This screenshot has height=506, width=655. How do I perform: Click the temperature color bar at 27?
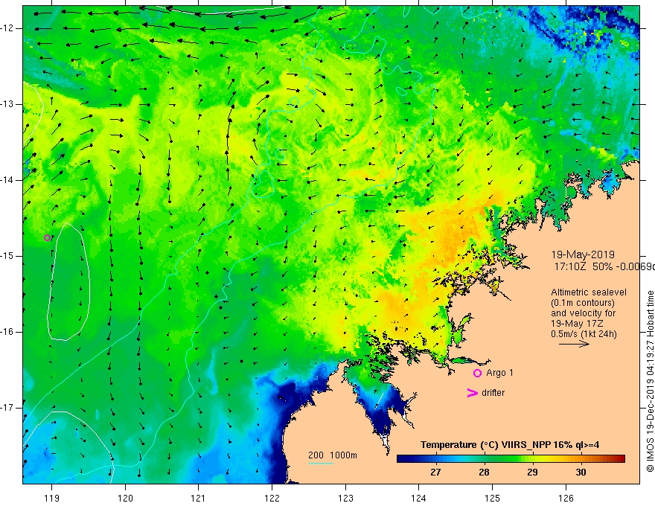[x=435, y=459]
